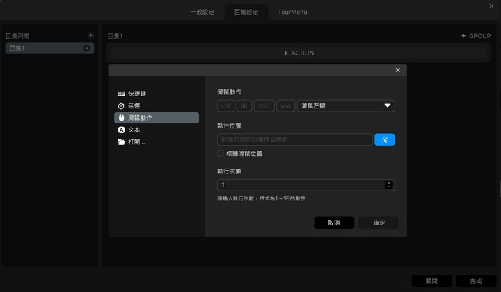This screenshot has height=292, width=501.
Task: Toggle the shift modifier key
Action: (264, 105)
